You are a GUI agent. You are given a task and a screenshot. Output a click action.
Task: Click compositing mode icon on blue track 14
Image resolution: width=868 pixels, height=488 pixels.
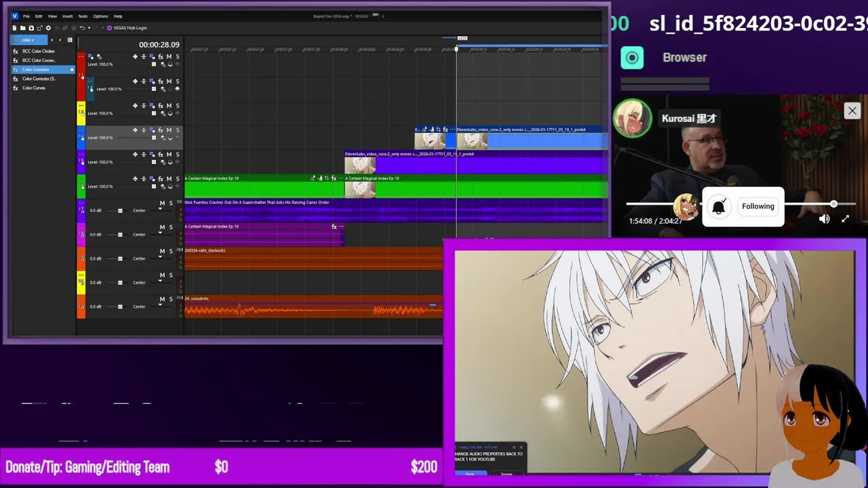click(x=162, y=138)
